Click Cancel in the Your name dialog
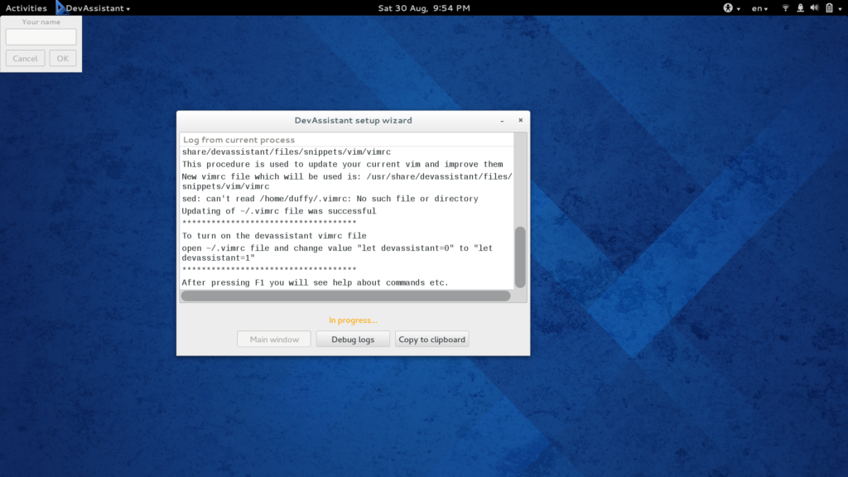 pos(26,59)
